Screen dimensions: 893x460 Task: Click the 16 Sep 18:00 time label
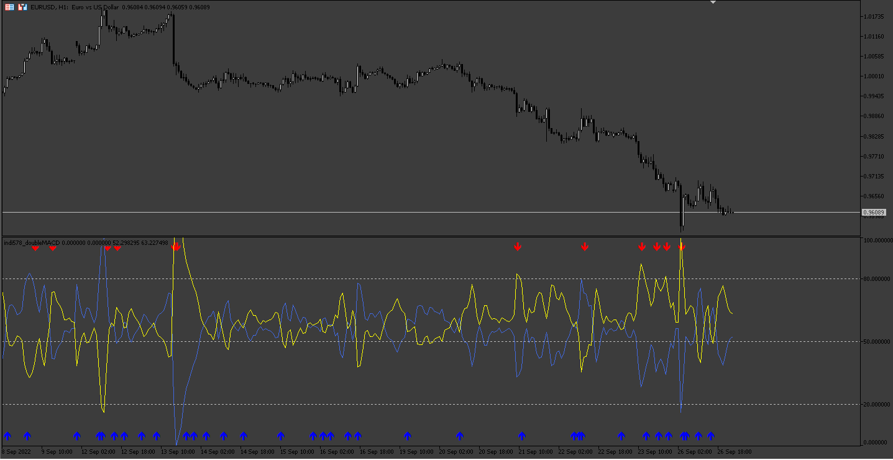[377, 453]
